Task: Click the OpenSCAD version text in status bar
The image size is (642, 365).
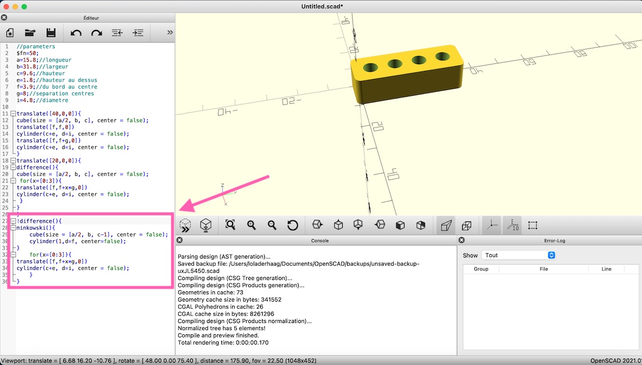Action: click(x=616, y=361)
